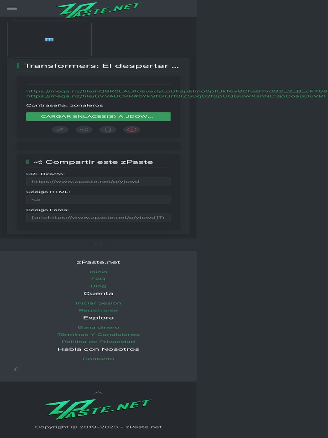Click the Copyright 2019-2023 zPaste.net text
The height and width of the screenshot is (438, 328).
pos(98,427)
